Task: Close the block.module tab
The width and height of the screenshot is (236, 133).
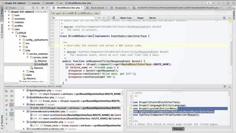Action: coord(106,8)
